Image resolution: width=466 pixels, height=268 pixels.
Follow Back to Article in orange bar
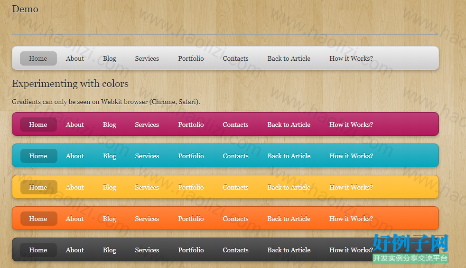(x=289, y=219)
